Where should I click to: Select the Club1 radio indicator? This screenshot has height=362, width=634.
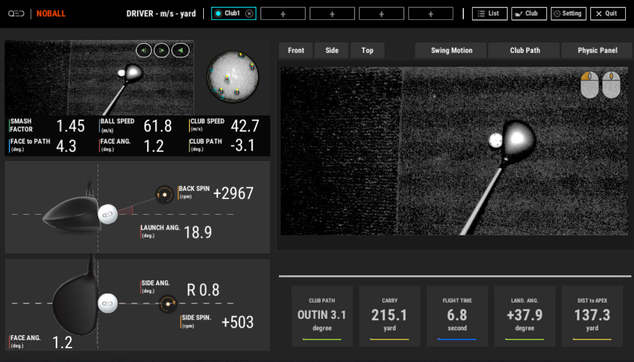pyautogui.click(x=218, y=14)
